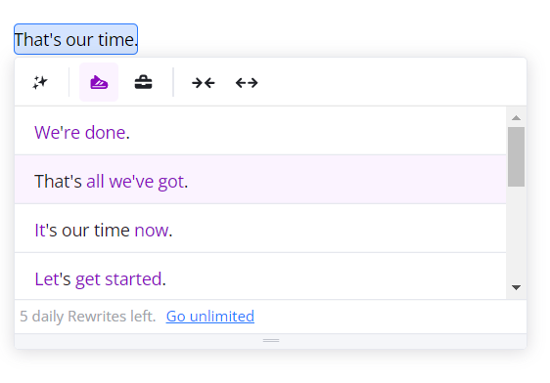
Task: Apply the "It's our time now." rewrite
Action: pyautogui.click(x=260, y=229)
